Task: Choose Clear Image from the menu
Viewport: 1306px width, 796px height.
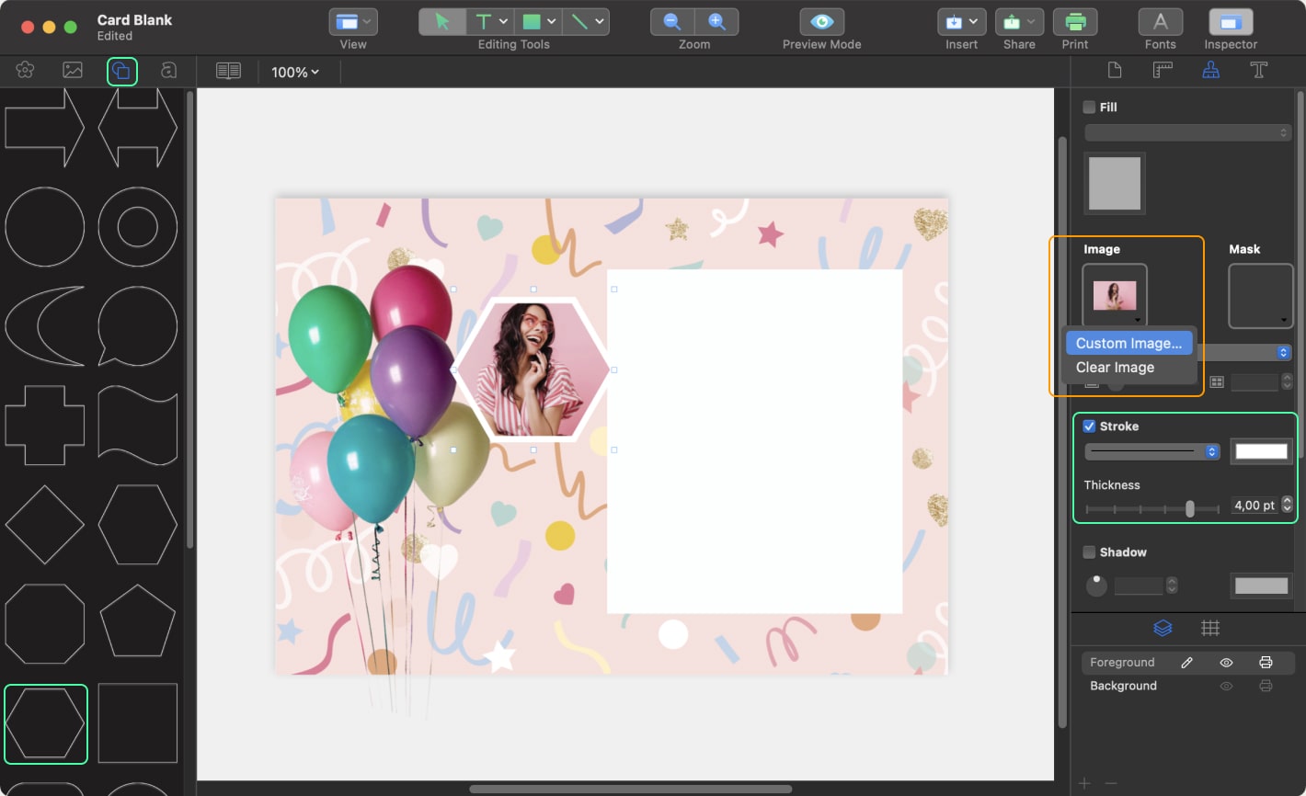Action: [1115, 368]
